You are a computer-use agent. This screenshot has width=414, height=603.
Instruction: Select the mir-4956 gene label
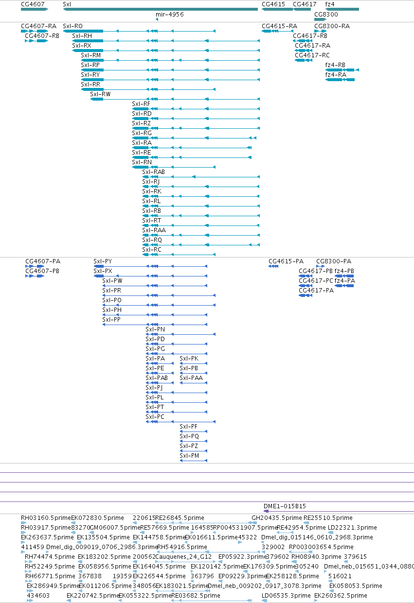pos(170,15)
